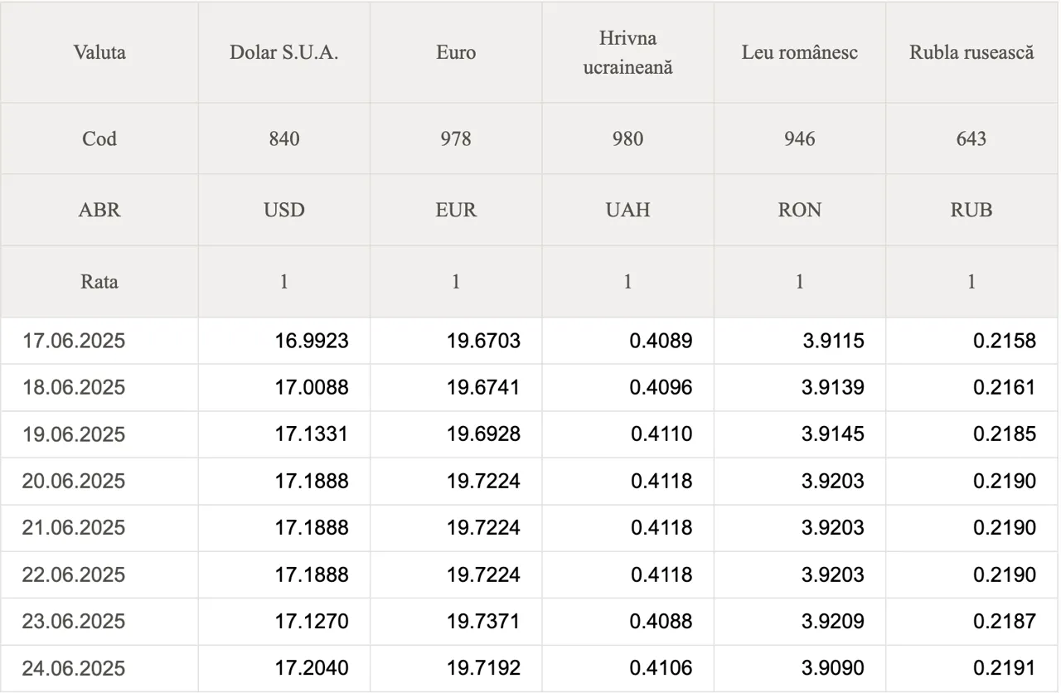Click the RUB rate 0.2158
The height and width of the screenshot is (693, 1061).
pos(1005,340)
